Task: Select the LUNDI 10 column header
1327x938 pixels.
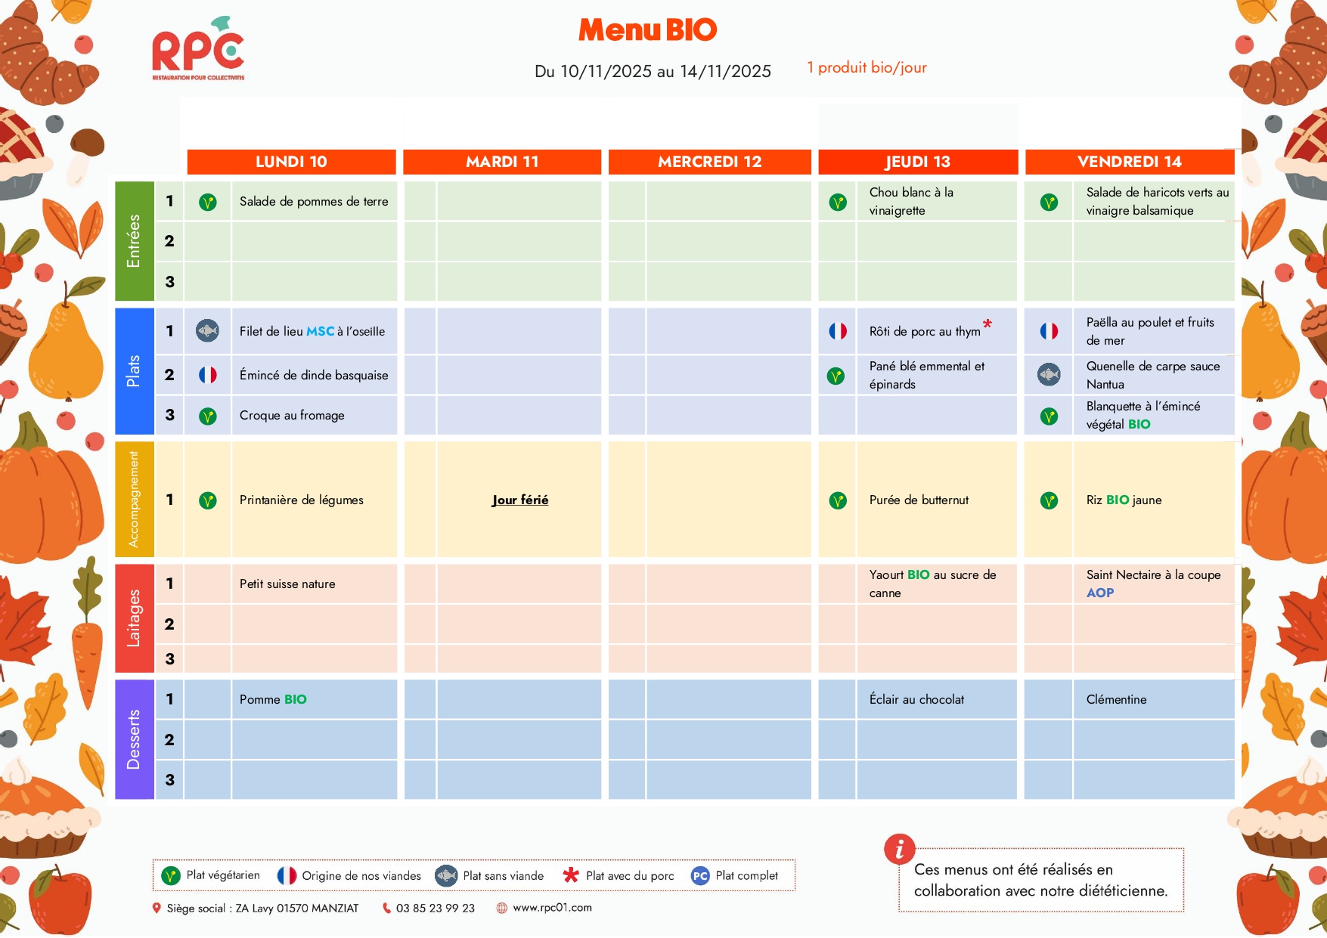Action: click(x=291, y=162)
